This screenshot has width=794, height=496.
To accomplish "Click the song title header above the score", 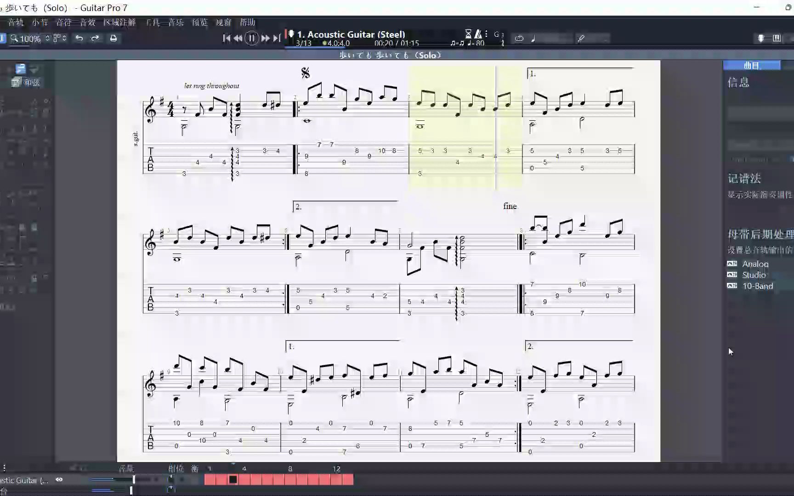I will click(x=391, y=55).
